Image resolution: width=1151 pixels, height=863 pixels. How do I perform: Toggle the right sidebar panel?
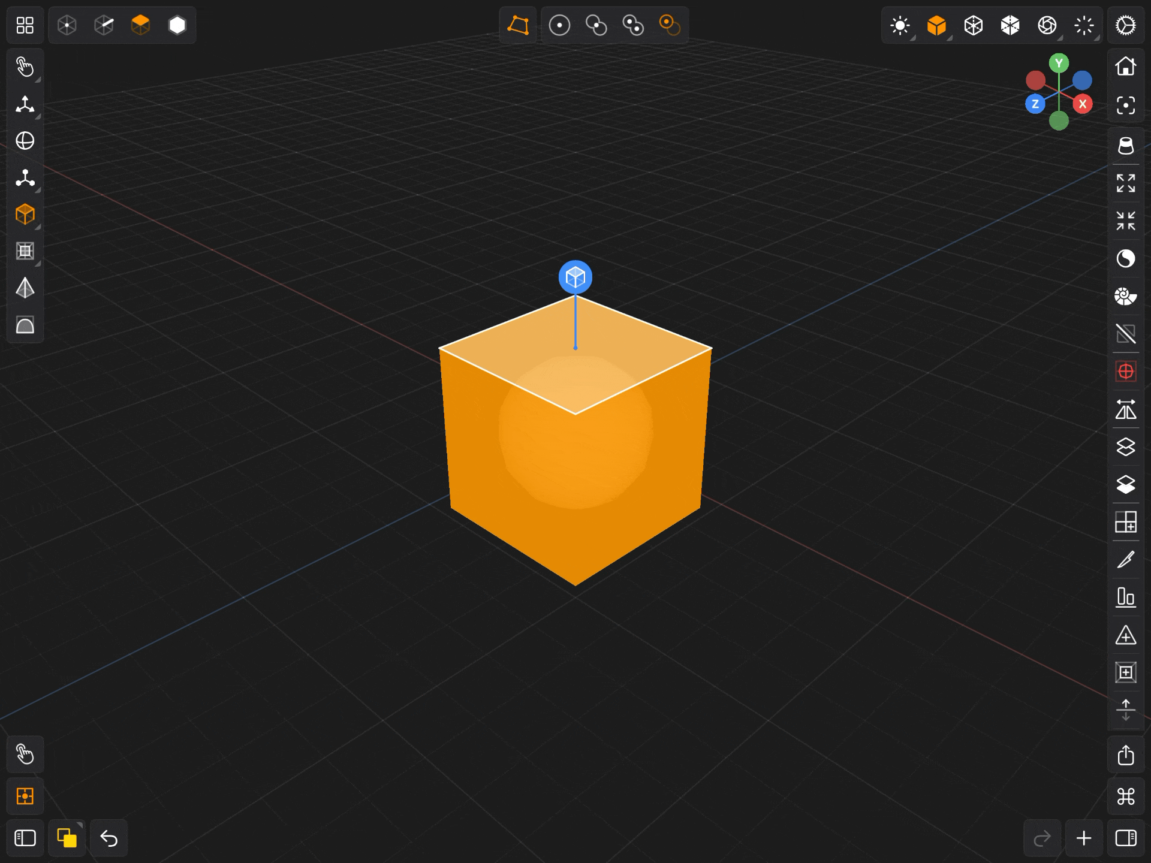coord(1126,838)
